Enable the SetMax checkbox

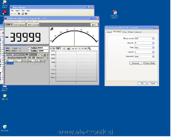(x=29, y=48)
